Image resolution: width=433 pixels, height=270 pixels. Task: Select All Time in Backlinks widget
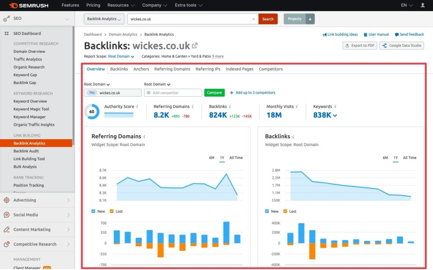[409, 158]
